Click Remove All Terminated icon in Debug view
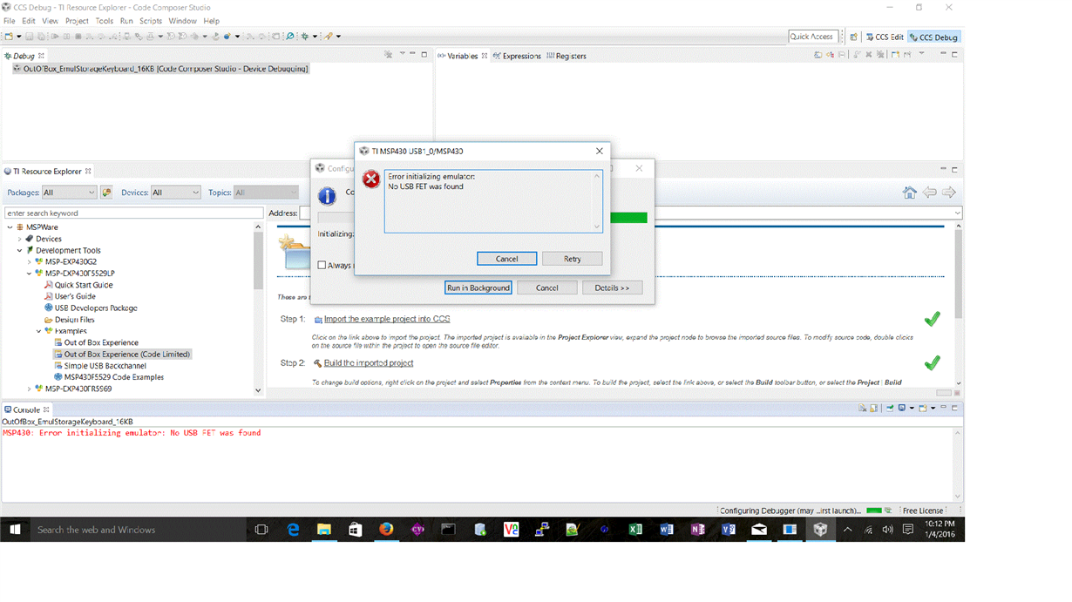The image size is (1072, 602). (x=389, y=55)
